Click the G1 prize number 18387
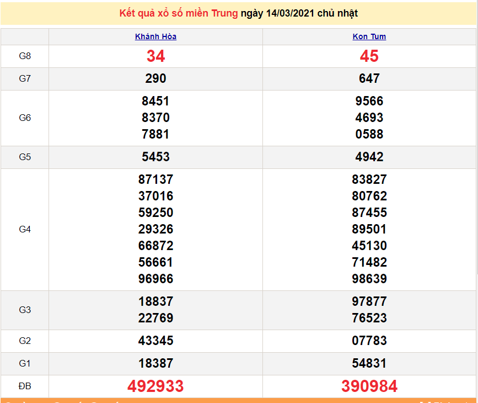This screenshot has width=478, height=403. click(x=155, y=363)
